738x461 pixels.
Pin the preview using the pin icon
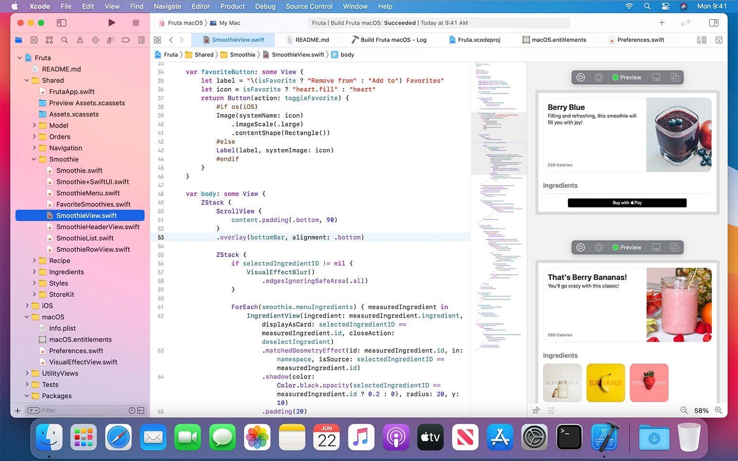[x=535, y=410]
